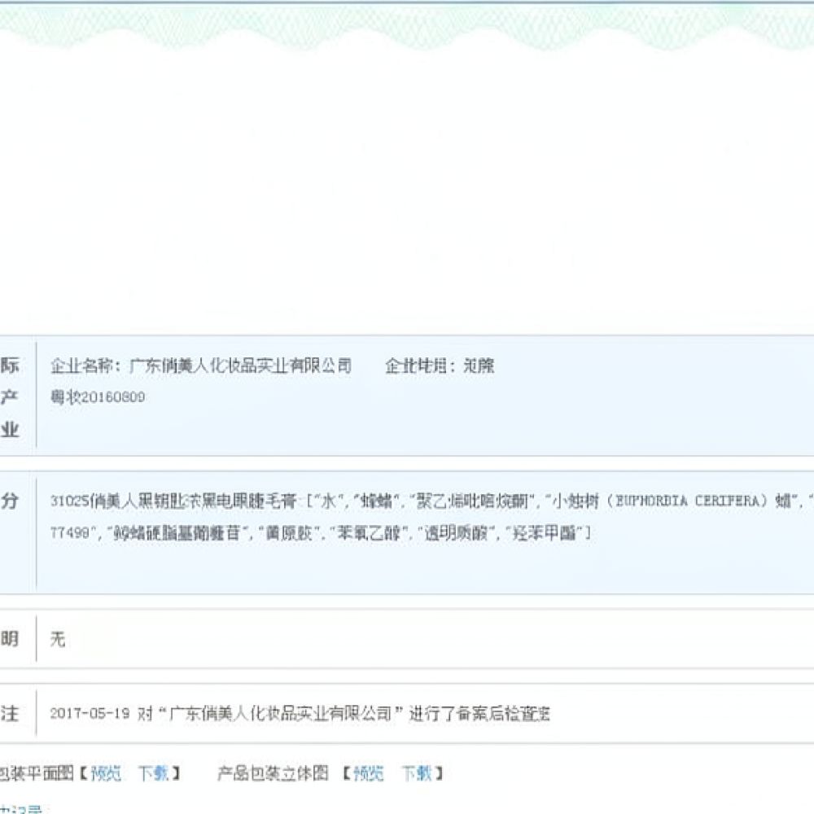This screenshot has height=814, width=814.
Task: Click the ingredient 黄原胶
Action: (x=289, y=533)
